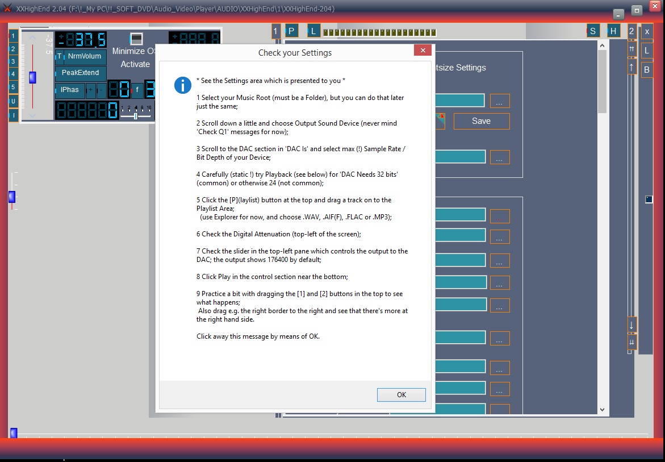The height and width of the screenshot is (462, 665).
Task: Click the settings panel scrollbar thumb
Action: coord(602,82)
